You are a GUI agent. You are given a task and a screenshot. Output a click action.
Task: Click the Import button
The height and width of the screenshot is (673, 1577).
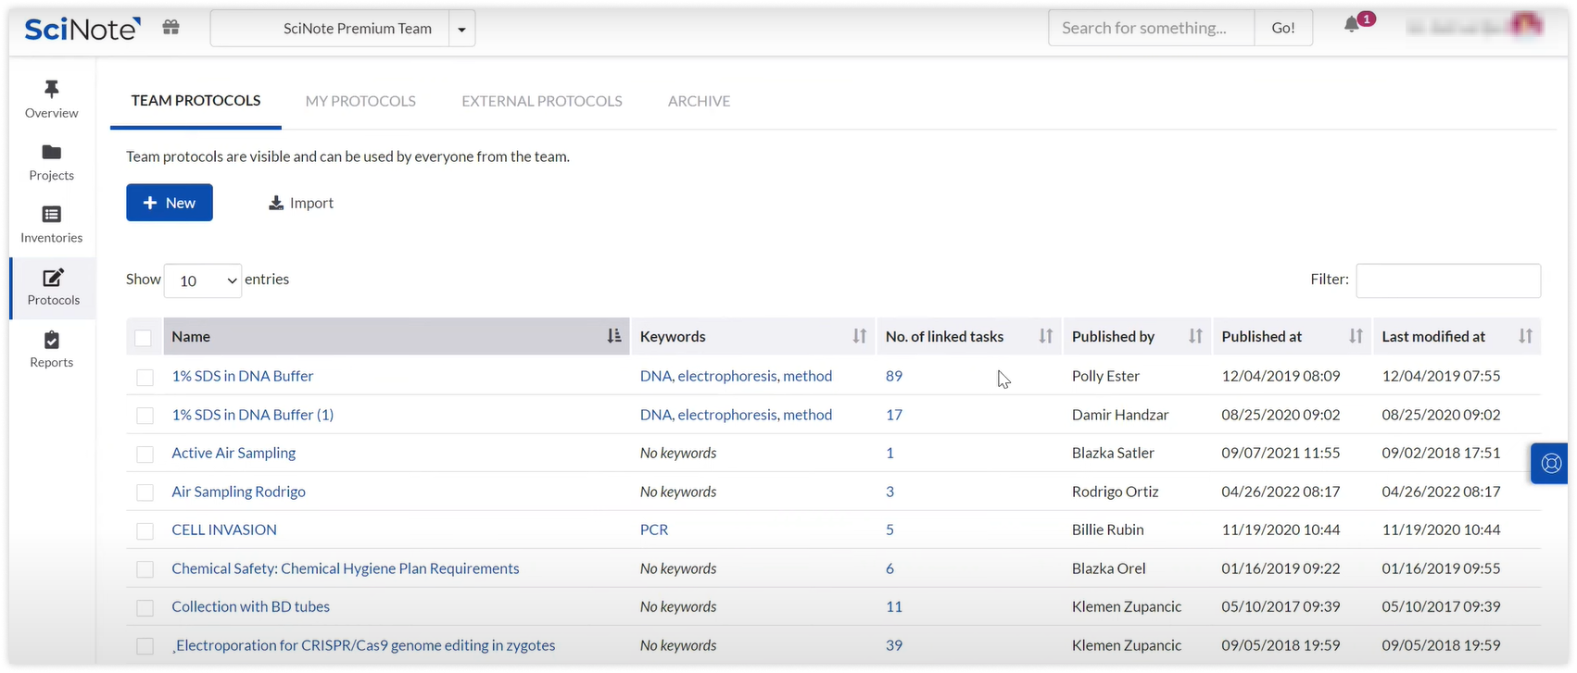[301, 203]
